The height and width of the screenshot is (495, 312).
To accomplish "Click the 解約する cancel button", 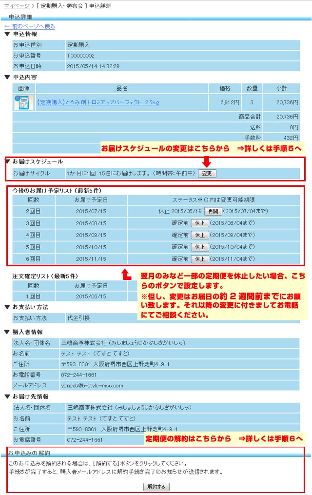I will 156,487.
